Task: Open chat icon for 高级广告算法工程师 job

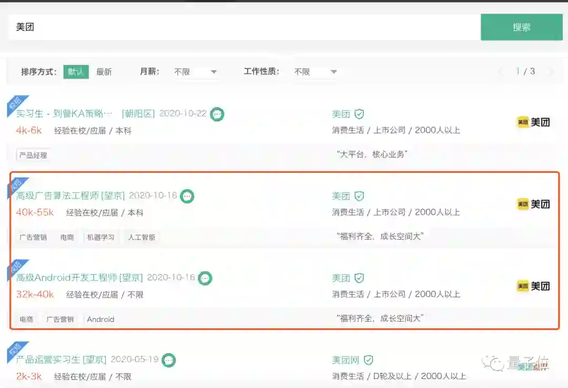Action: pyautogui.click(x=187, y=196)
